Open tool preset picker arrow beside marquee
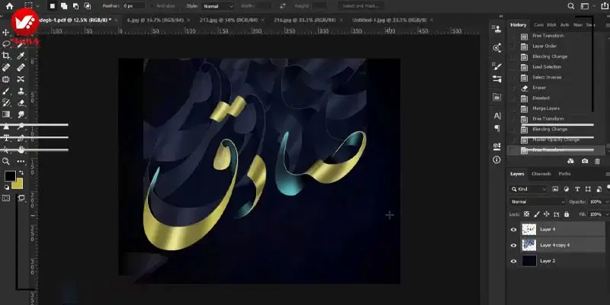The width and height of the screenshot is (610, 305). (37, 6)
